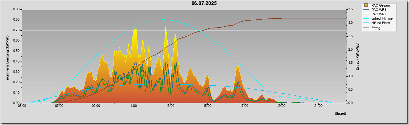
Task: Click the 07:00 time axis label
Action: pyautogui.click(x=59, y=106)
